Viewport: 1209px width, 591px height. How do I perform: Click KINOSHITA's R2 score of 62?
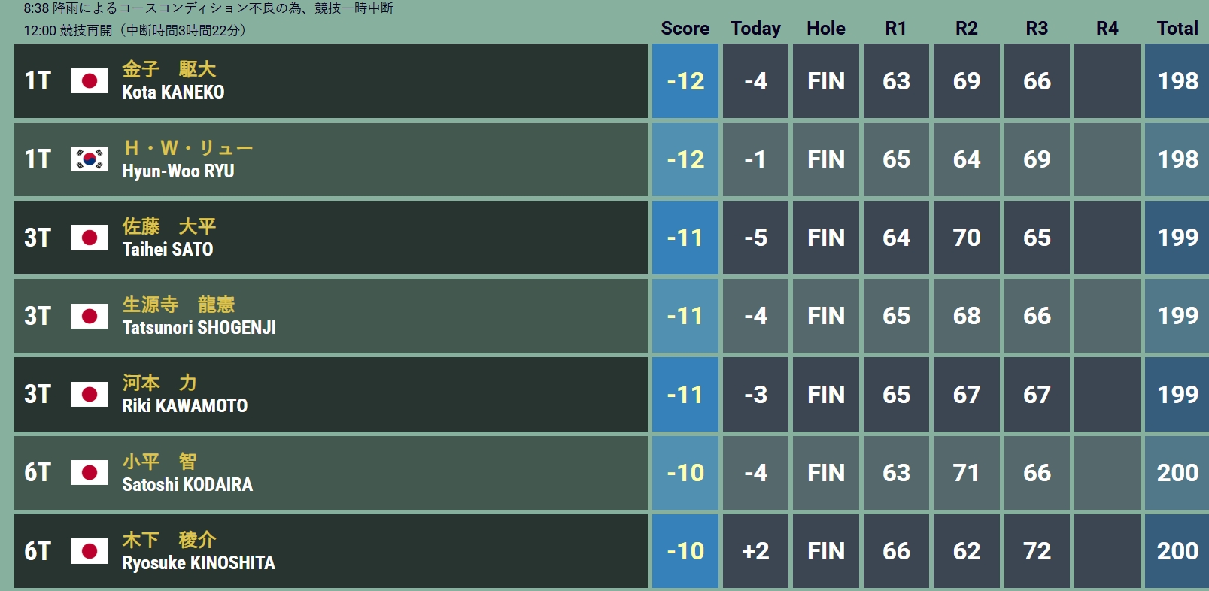pyautogui.click(x=967, y=551)
